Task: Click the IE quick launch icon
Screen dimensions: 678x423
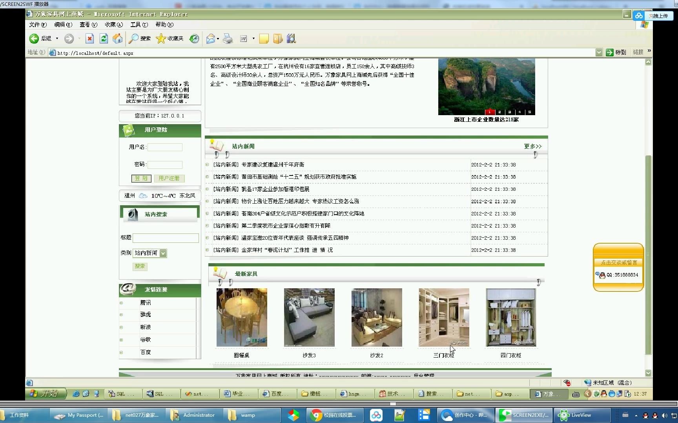Action: (76, 394)
